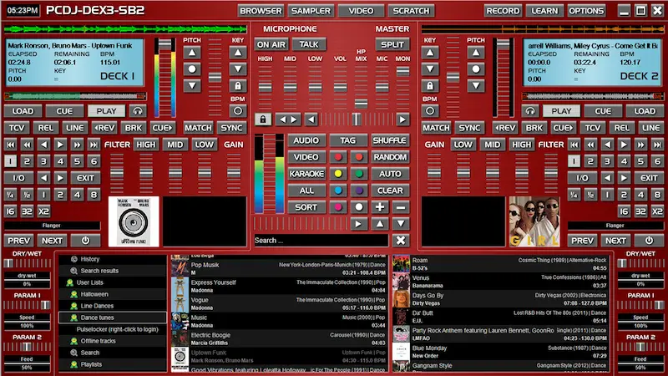Click Deck 2 headphone cue icon

click(x=529, y=110)
